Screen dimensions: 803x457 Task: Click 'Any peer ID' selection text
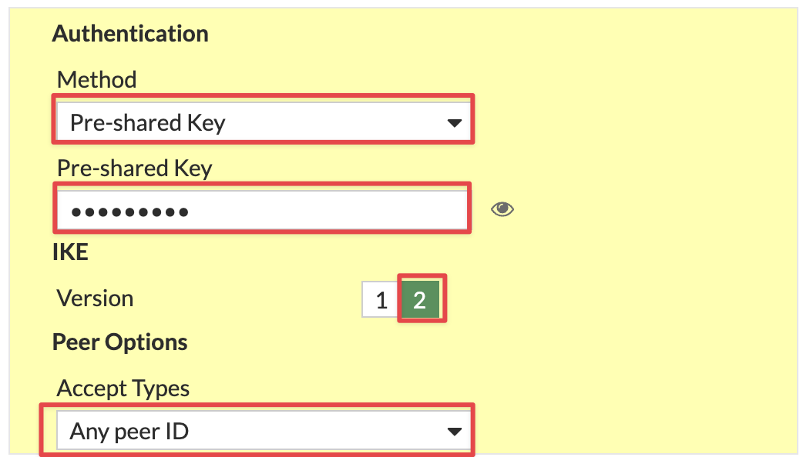click(129, 432)
